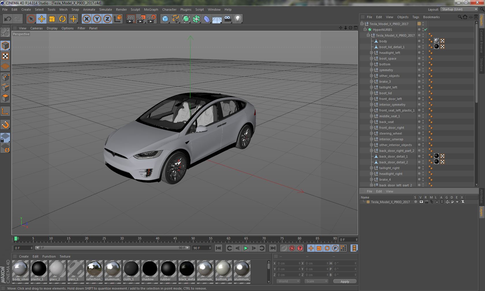Toggle Snap magnet in the left sidebar
Image resolution: width=485 pixels, height=291 pixels.
tap(5, 125)
